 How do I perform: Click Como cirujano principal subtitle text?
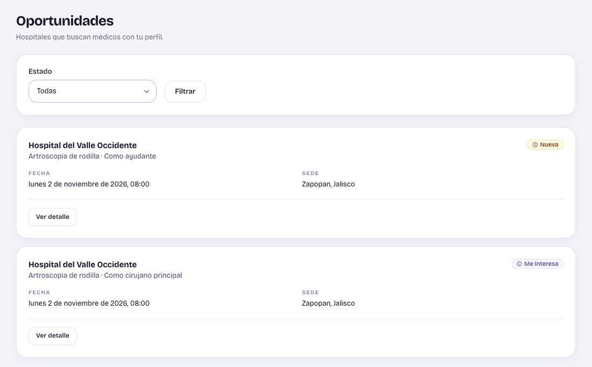tap(143, 276)
